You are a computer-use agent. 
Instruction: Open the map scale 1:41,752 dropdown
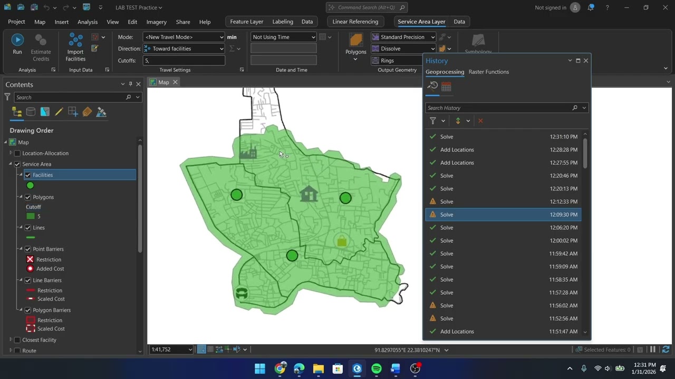(172, 350)
